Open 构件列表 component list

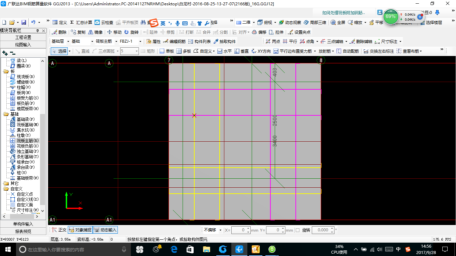[x=200, y=41]
